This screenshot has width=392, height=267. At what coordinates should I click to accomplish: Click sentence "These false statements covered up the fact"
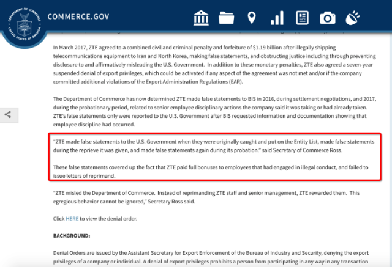[x=211, y=172]
